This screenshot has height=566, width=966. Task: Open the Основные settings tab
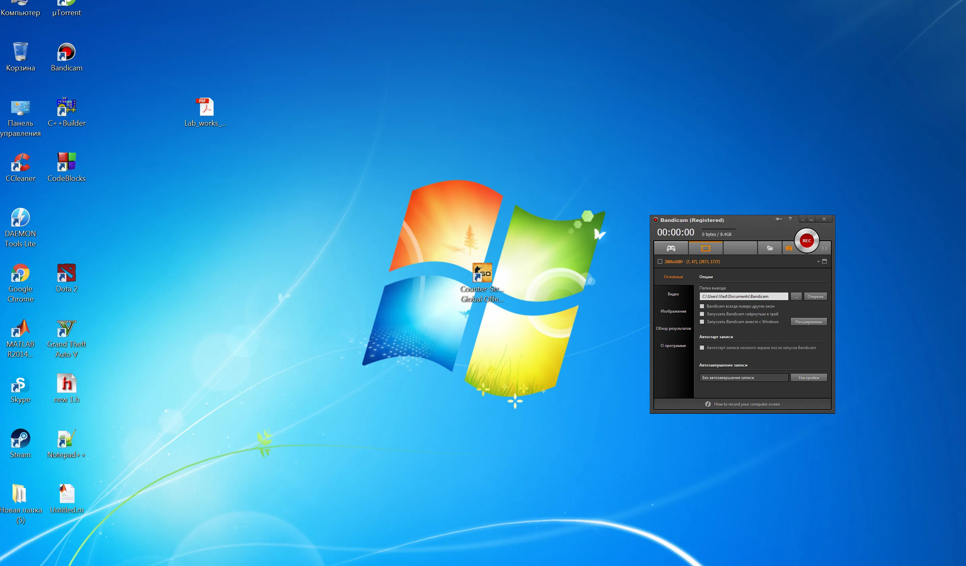pos(673,277)
